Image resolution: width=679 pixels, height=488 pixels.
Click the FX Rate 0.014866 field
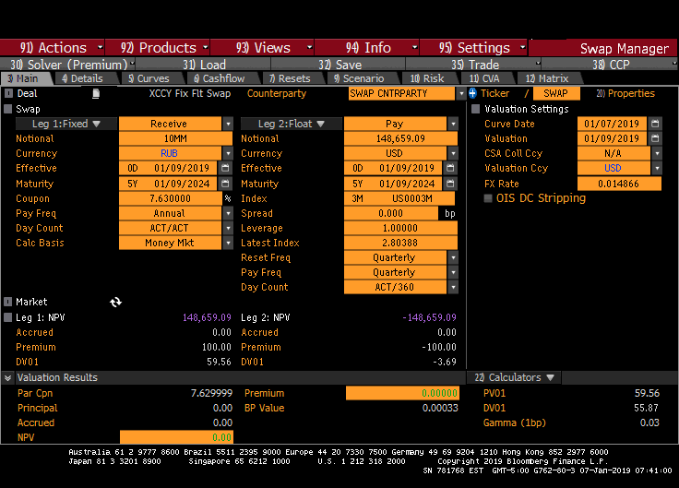tap(619, 184)
